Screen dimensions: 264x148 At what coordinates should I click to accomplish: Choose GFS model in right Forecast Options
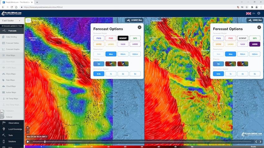tap(255, 38)
